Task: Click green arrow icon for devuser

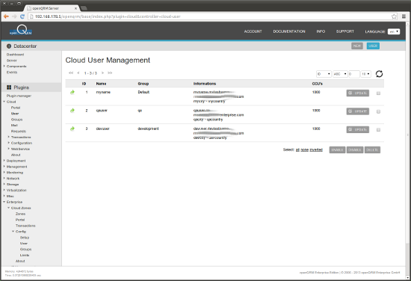Action: coord(72,129)
